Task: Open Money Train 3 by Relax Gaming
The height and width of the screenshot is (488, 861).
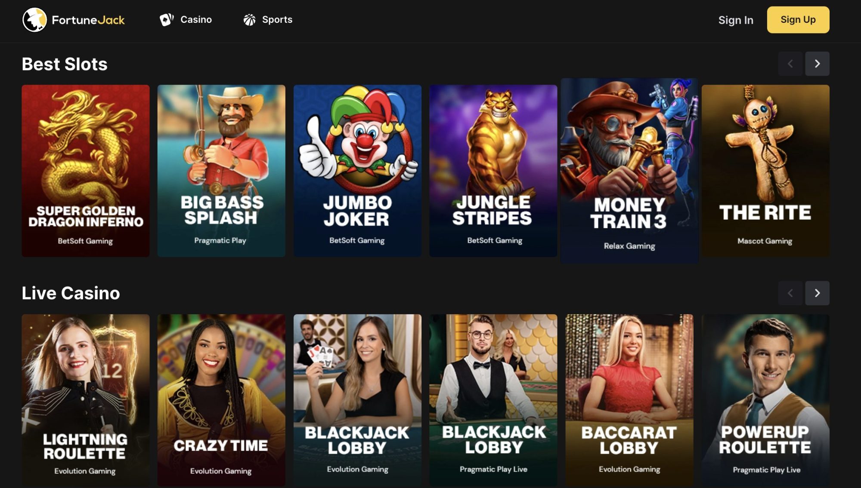Action: pyautogui.click(x=629, y=171)
